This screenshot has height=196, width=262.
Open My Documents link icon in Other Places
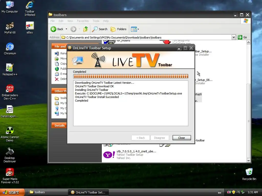coord(57,103)
